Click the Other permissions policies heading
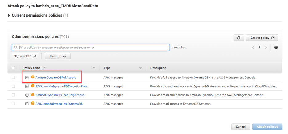This screenshot has width=288, height=134. (40, 36)
